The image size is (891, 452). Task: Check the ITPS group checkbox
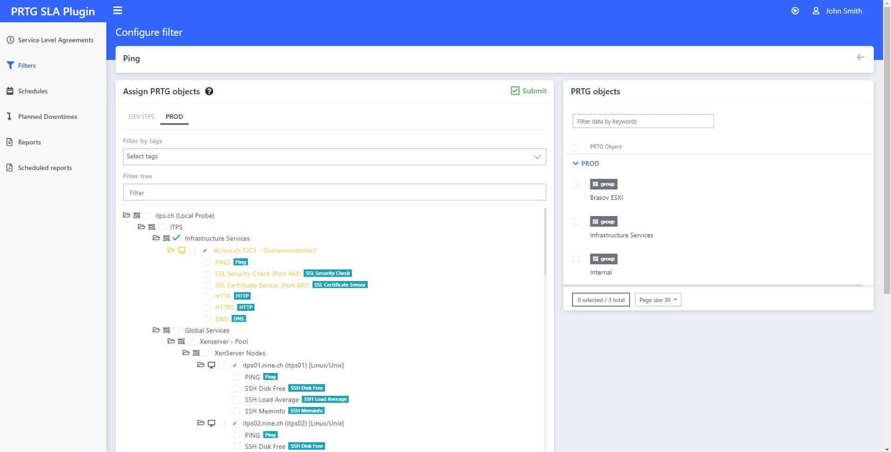pos(162,227)
